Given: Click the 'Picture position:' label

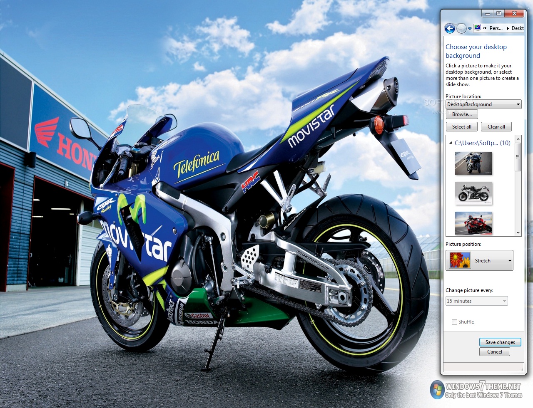Looking at the screenshot, I should click(463, 244).
